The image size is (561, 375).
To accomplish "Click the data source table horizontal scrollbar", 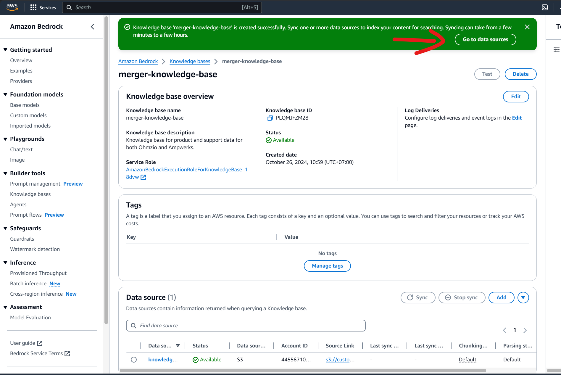I will [303, 371].
